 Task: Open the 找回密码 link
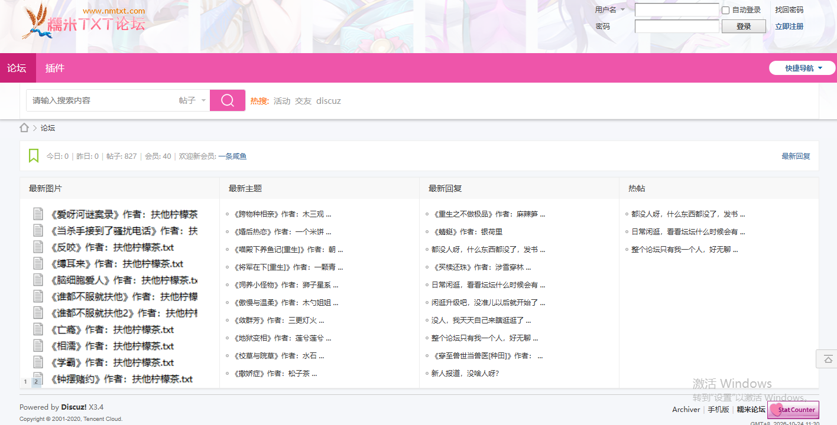click(x=789, y=10)
